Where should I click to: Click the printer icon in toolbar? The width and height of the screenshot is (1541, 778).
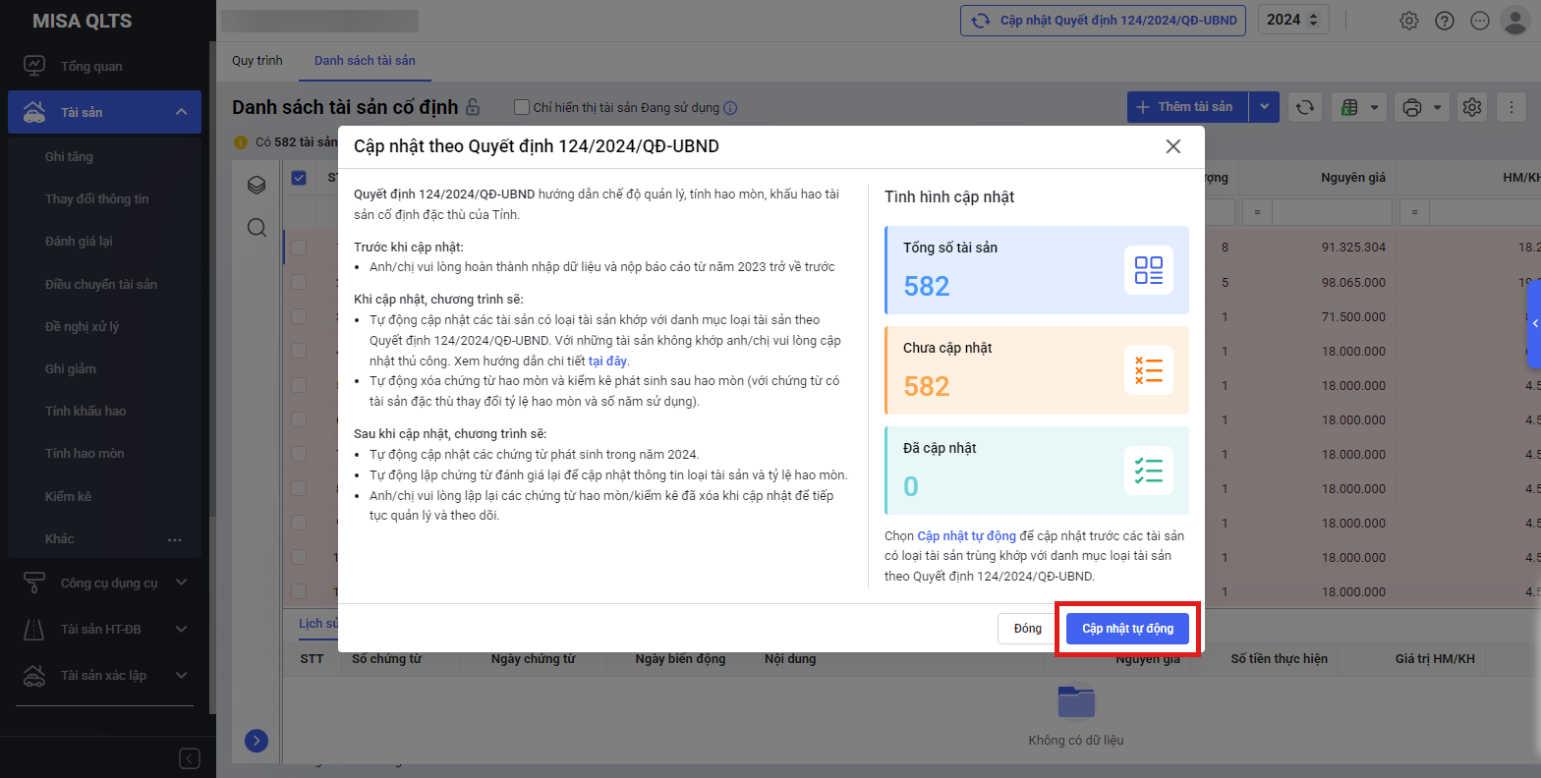1412,107
